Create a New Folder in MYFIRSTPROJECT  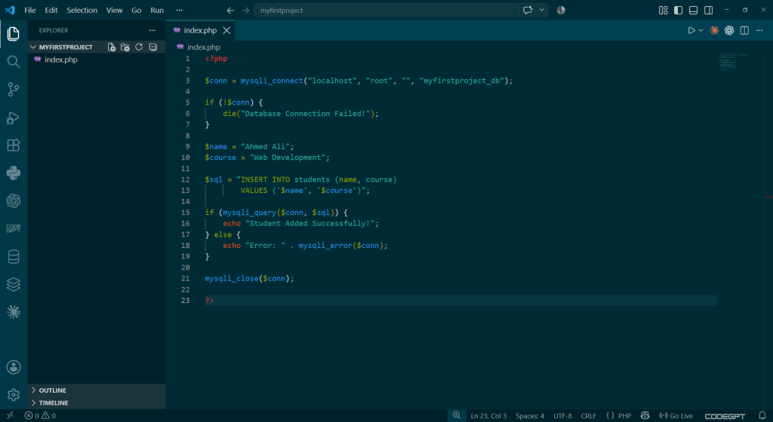click(125, 47)
